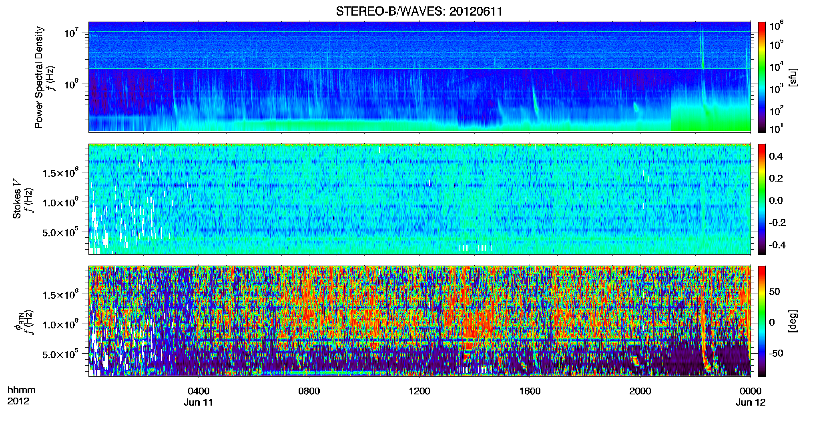Click the Stokes V colorbar
839x432 pixels.
(761, 199)
